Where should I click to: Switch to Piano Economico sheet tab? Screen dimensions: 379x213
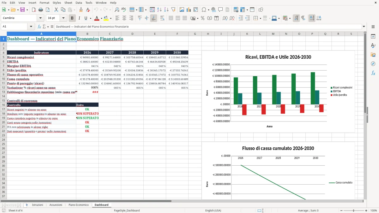(79, 205)
